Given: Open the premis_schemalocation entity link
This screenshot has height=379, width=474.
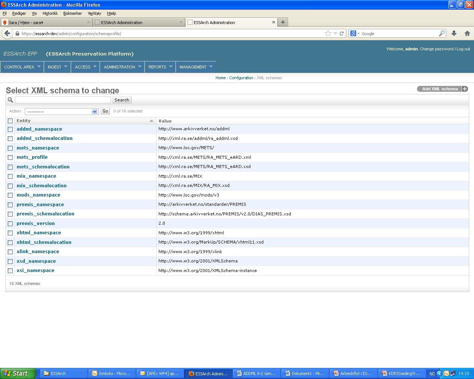Looking at the screenshot, I should 46,214.
